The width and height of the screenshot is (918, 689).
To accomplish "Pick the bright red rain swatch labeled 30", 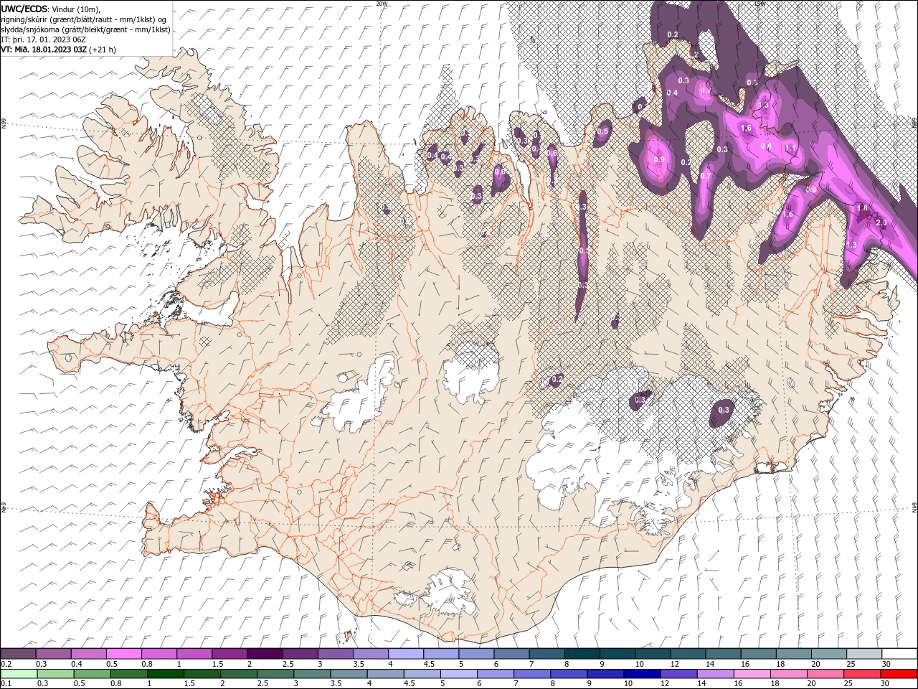I will pos(899,674).
